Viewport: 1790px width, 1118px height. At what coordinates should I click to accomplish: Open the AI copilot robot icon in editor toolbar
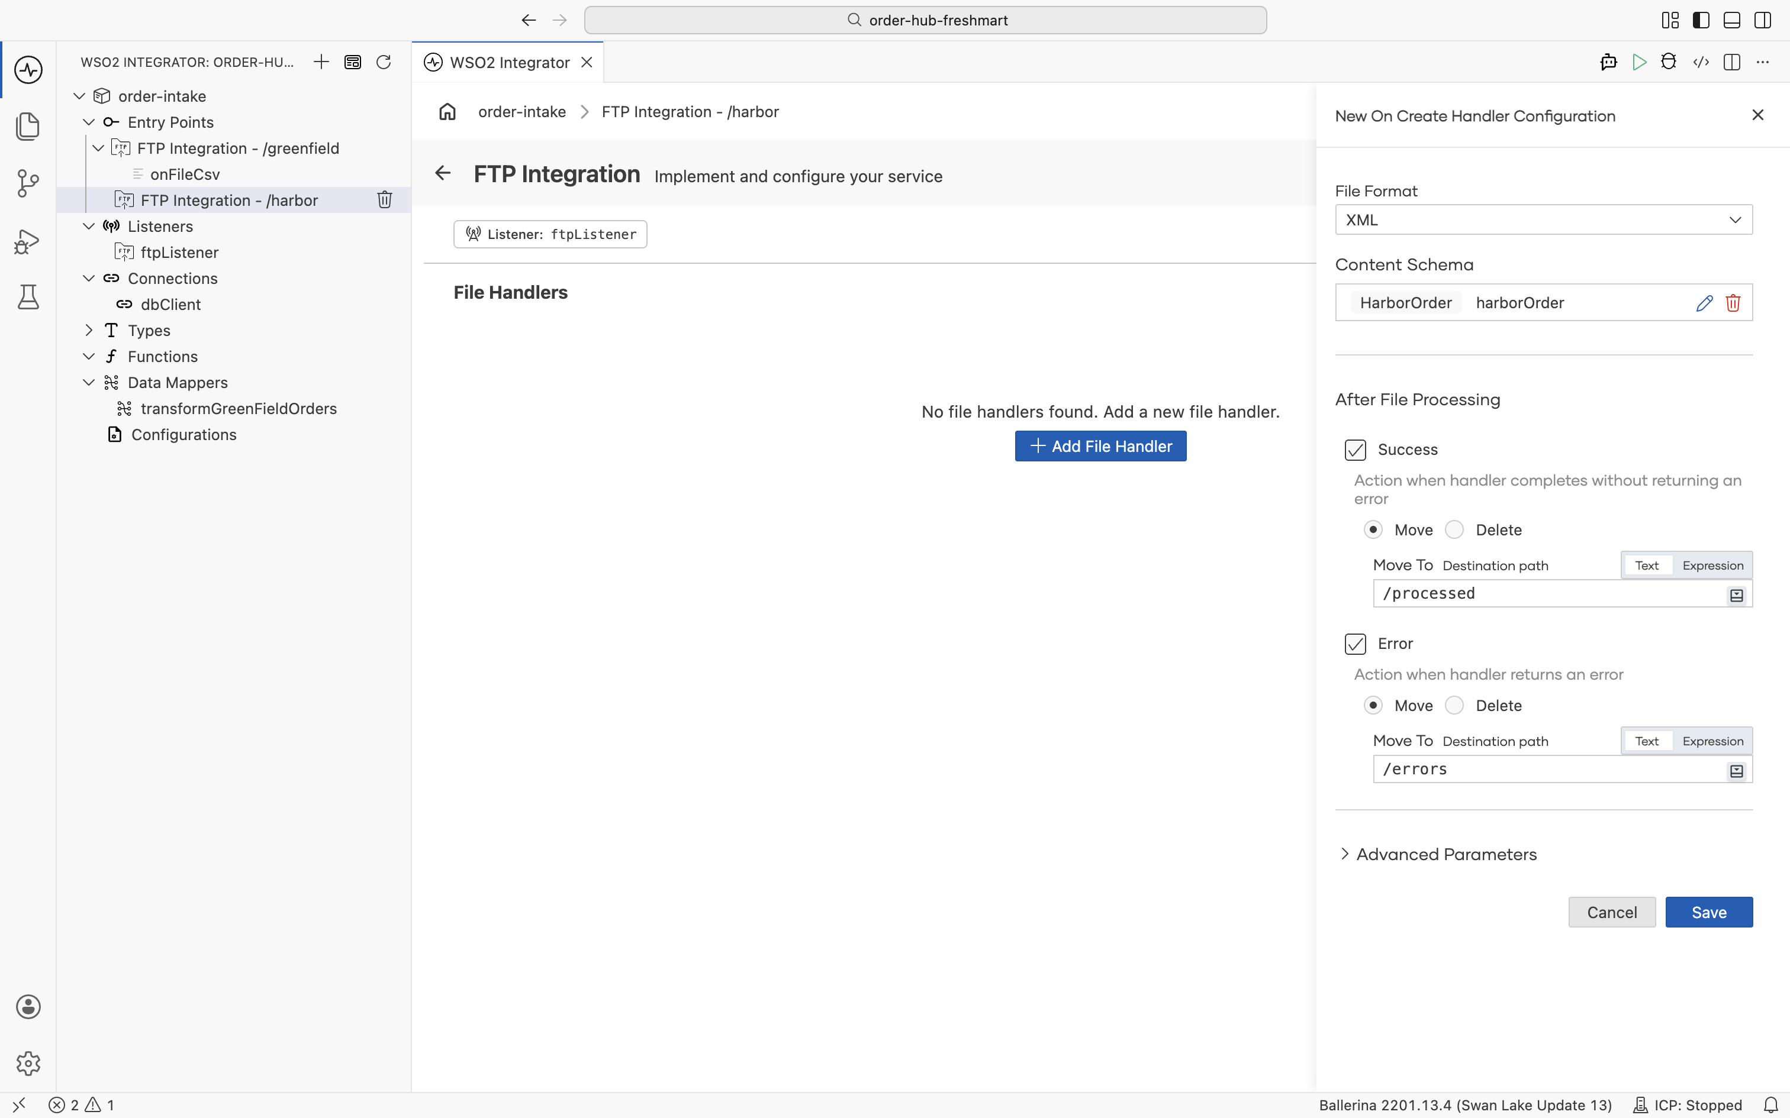coord(1608,62)
